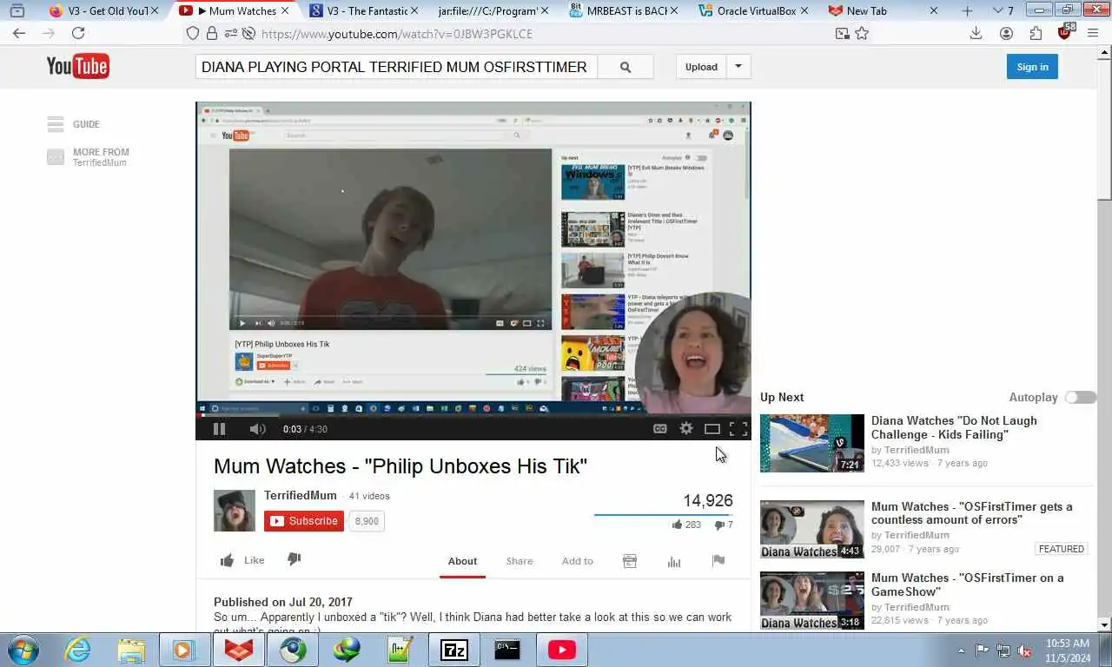Toggle closed captions with the CC button

click(x=660, y=428)
